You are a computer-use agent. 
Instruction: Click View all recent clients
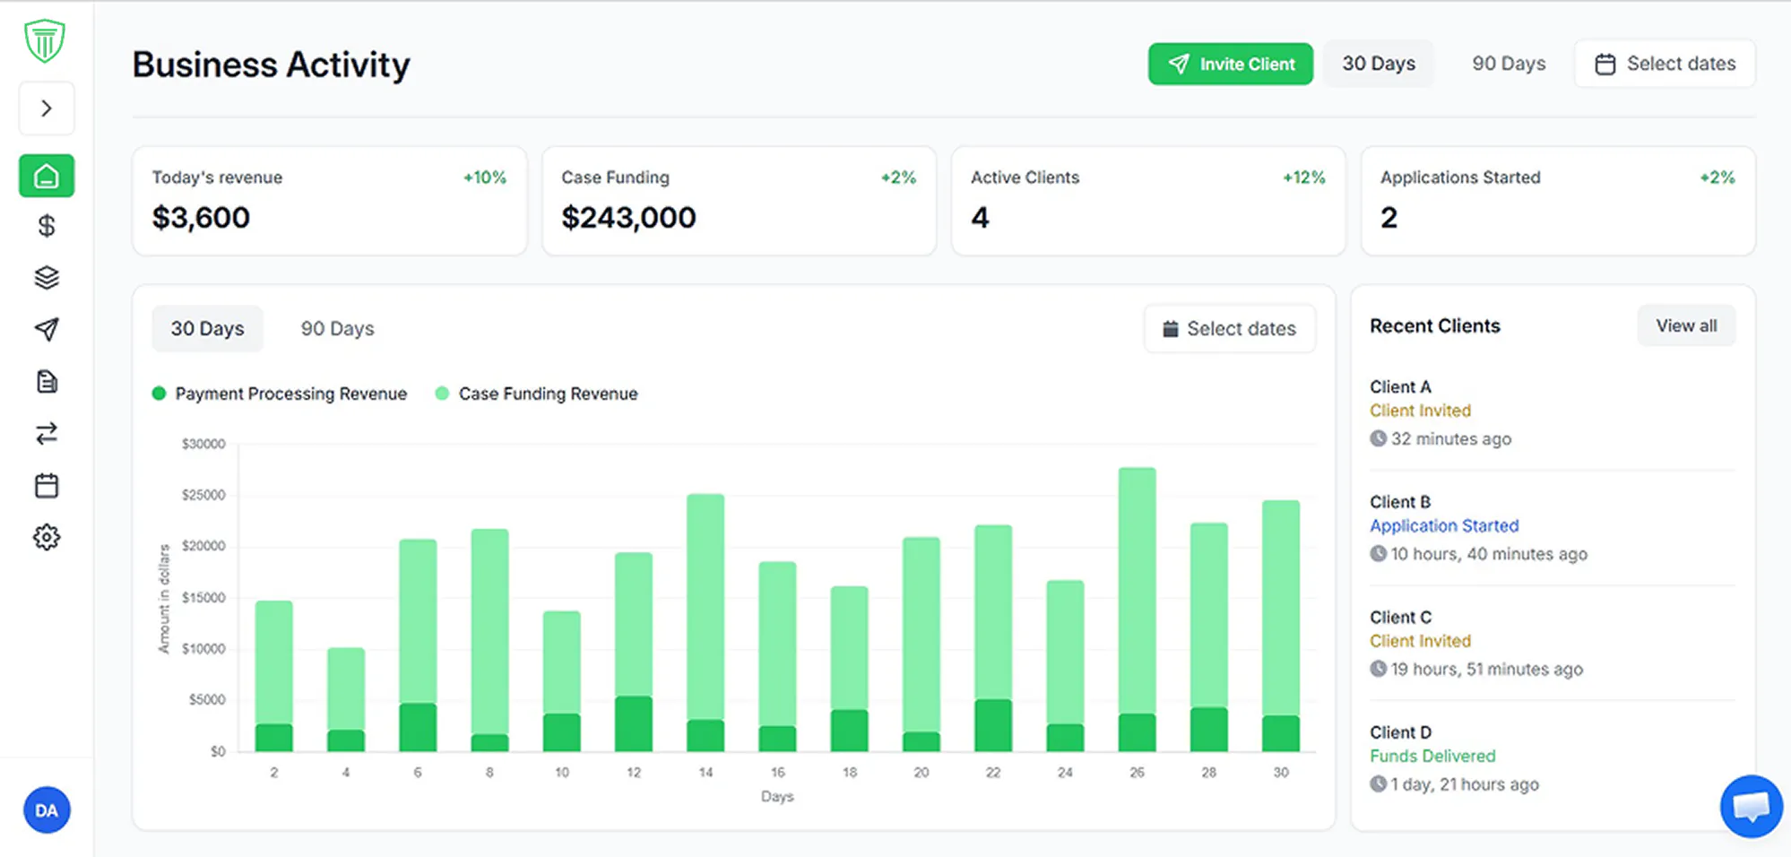1686,326
